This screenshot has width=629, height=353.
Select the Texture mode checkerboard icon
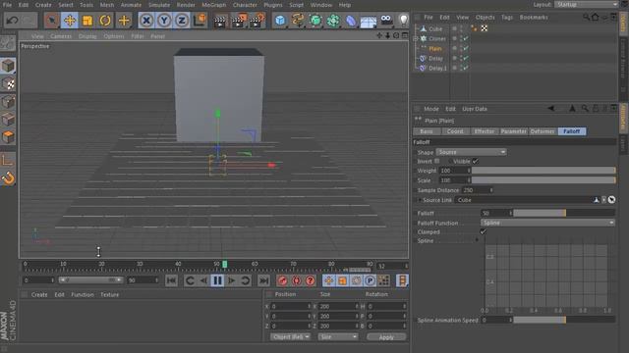point(8,83)
